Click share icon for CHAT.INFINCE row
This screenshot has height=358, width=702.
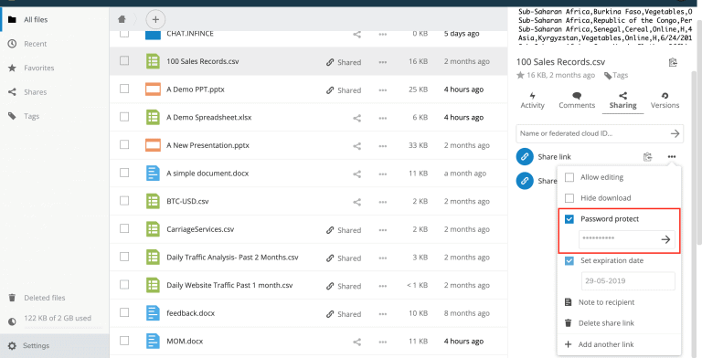356,34
